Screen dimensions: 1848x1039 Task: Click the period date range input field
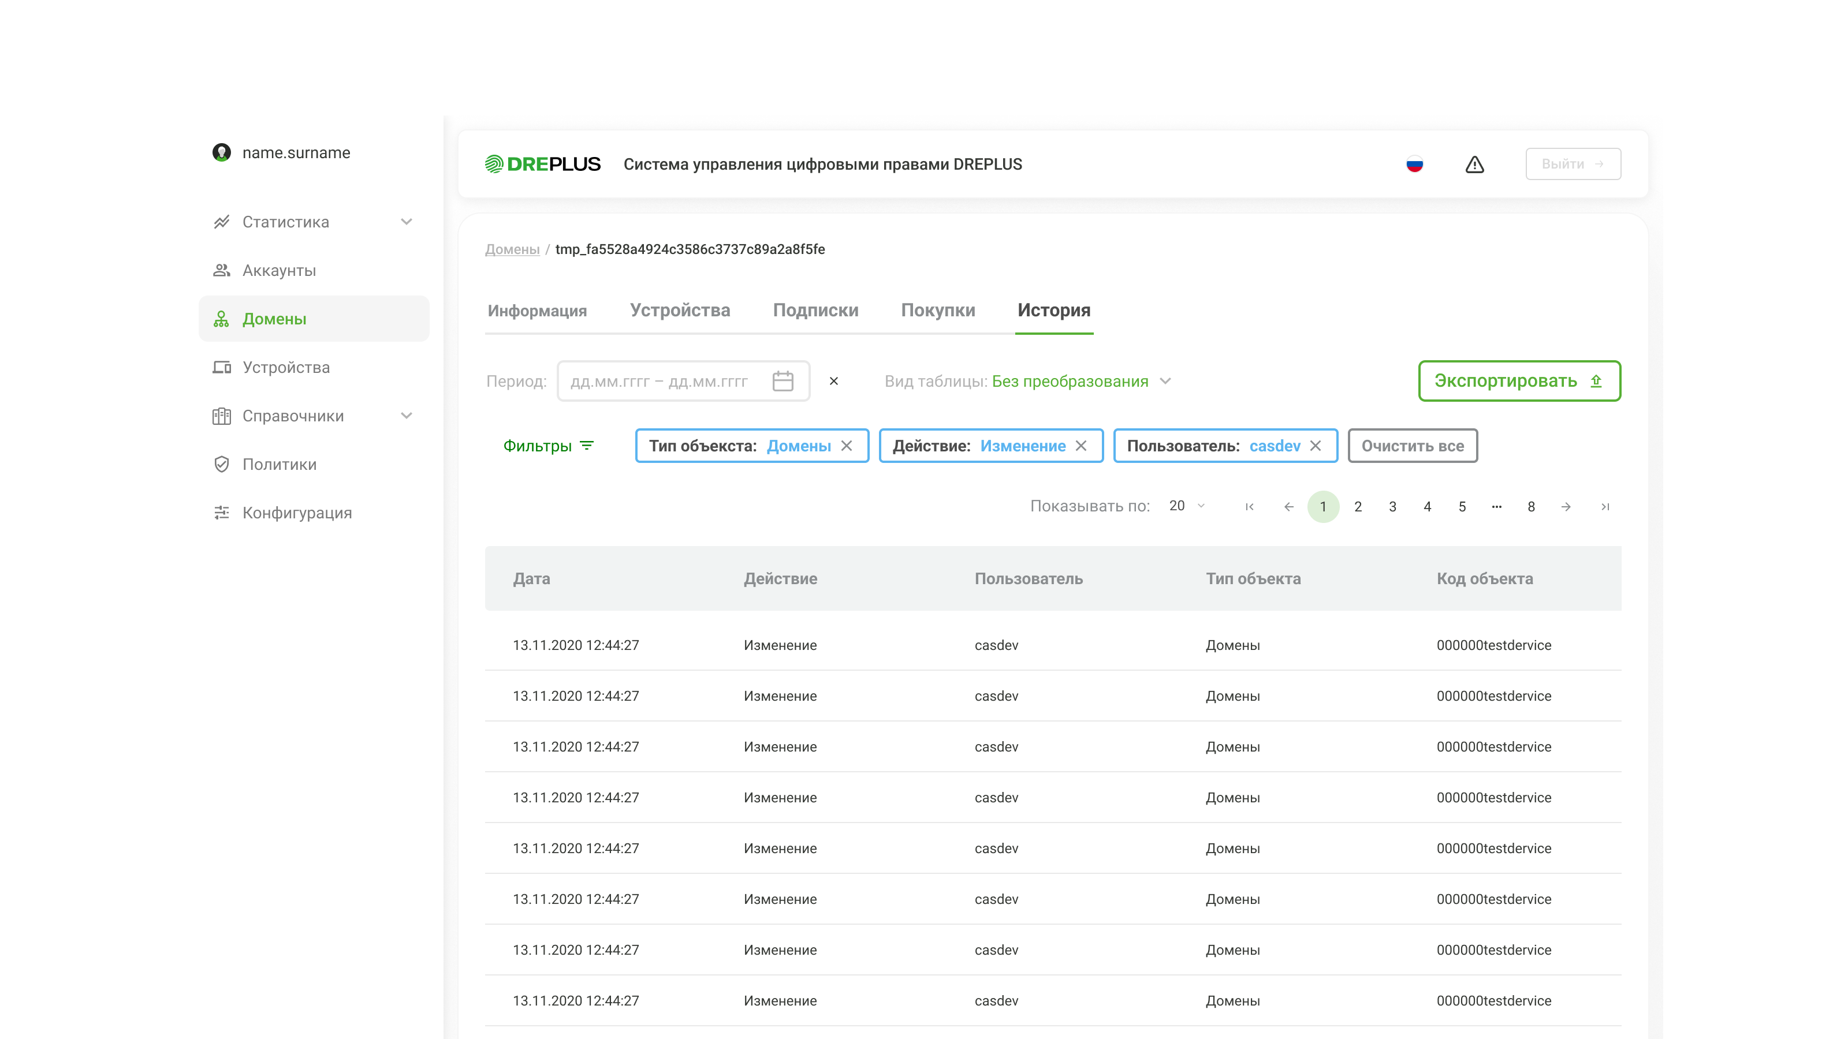pyautogui.click(x=684, y=381)
